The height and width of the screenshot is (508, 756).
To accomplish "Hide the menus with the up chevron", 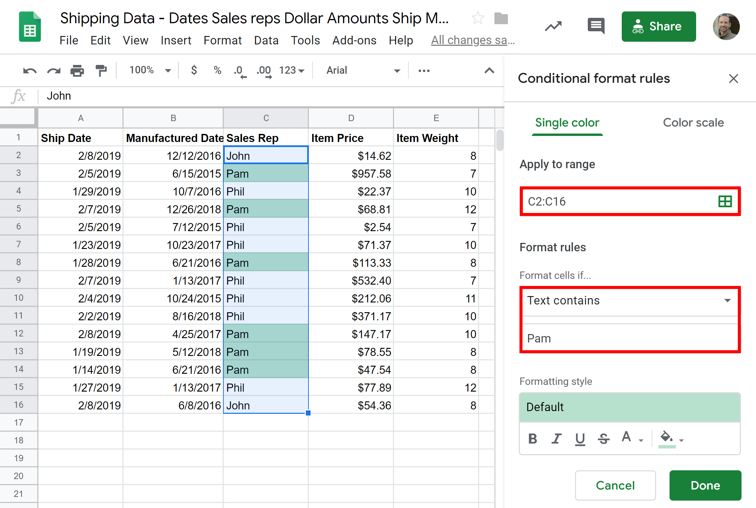I will (x=489, y=70).
